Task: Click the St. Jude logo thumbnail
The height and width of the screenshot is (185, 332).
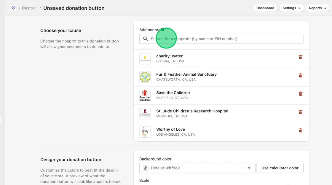Action: pyautogui.click(x=145, y=114)
